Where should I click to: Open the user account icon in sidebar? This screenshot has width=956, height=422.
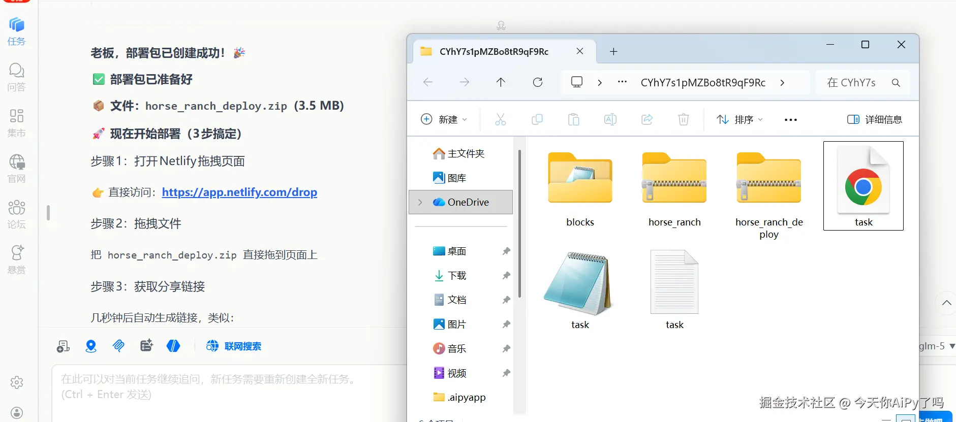17,413
